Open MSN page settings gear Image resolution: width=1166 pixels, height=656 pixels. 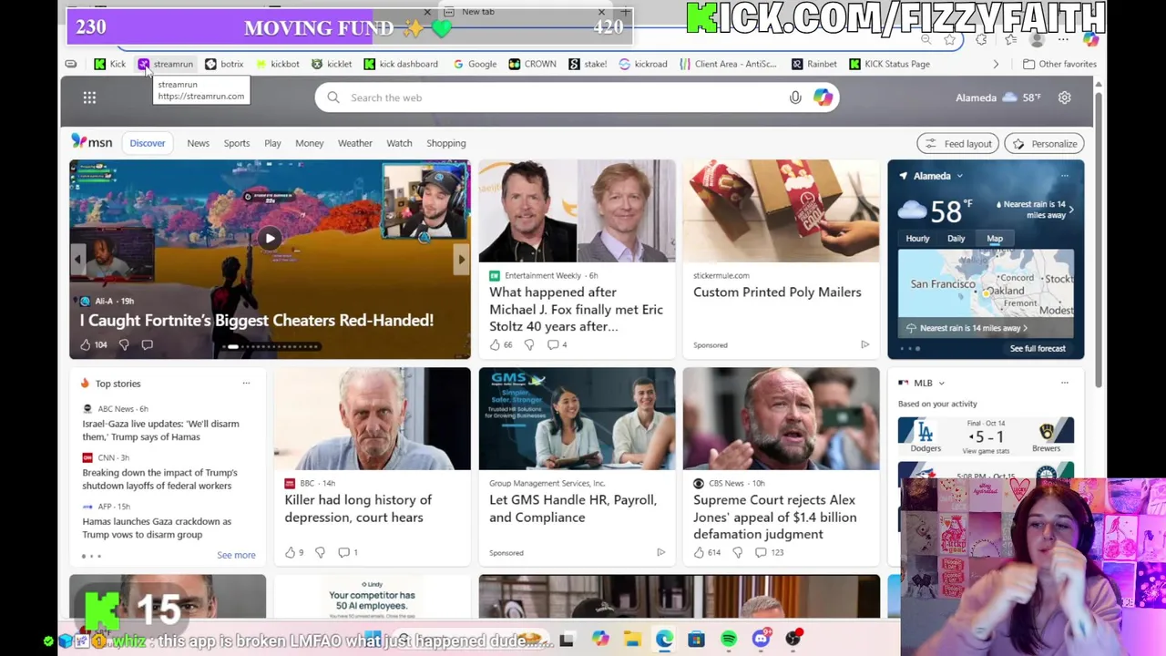click(x=1064, y=97)
